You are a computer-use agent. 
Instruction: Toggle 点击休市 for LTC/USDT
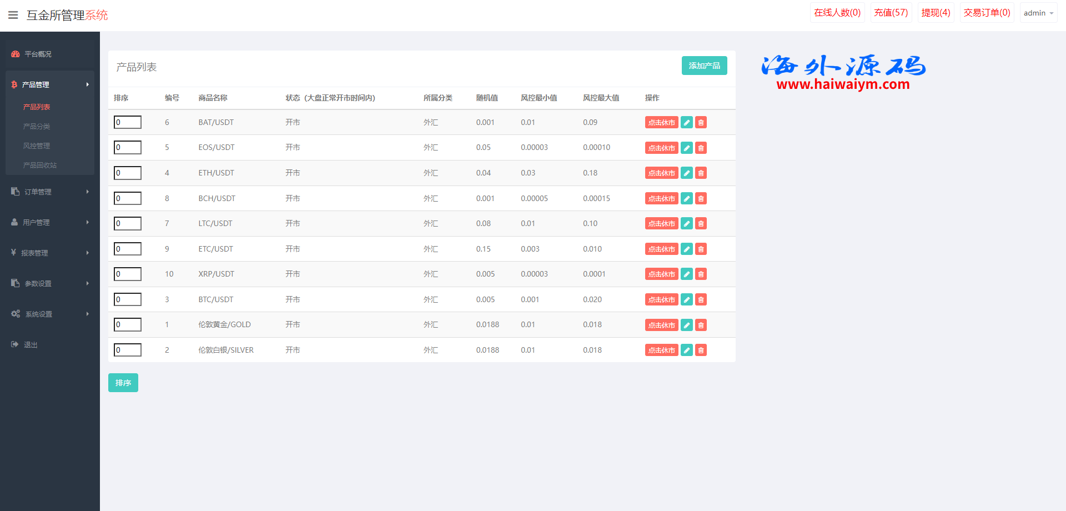[661, 224]
